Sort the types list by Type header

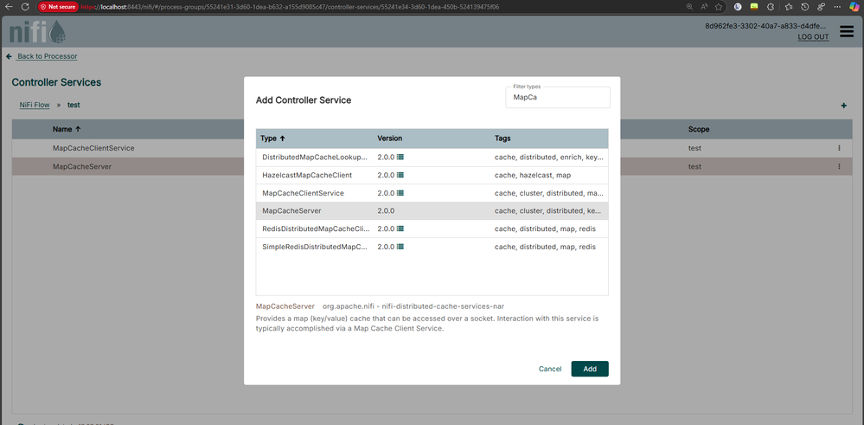coord(272,138)
